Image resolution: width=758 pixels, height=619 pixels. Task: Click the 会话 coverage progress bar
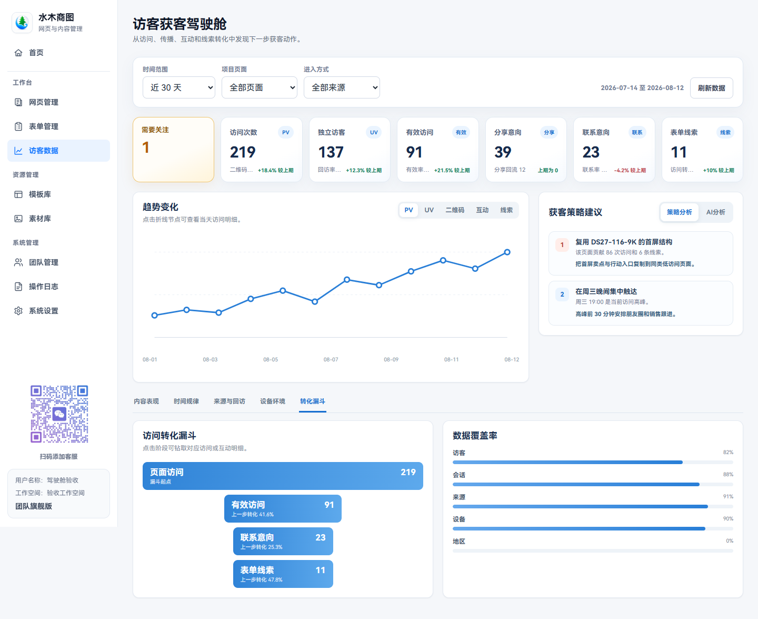coord(593,485)
